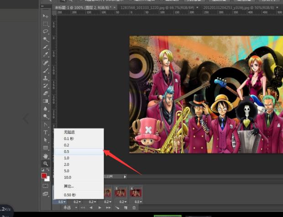Screen dimensions: 283x217
Task: Select frame 6 thumbnail in timeline
Action: (x=136, y=193)
